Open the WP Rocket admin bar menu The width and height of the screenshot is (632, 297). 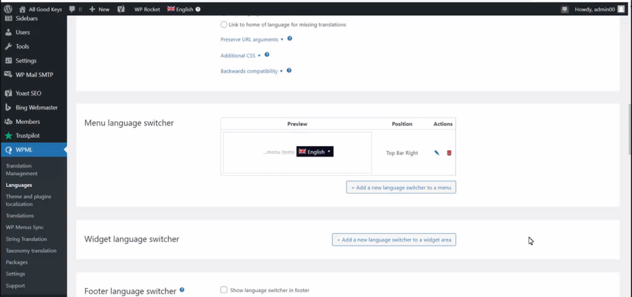147,9
